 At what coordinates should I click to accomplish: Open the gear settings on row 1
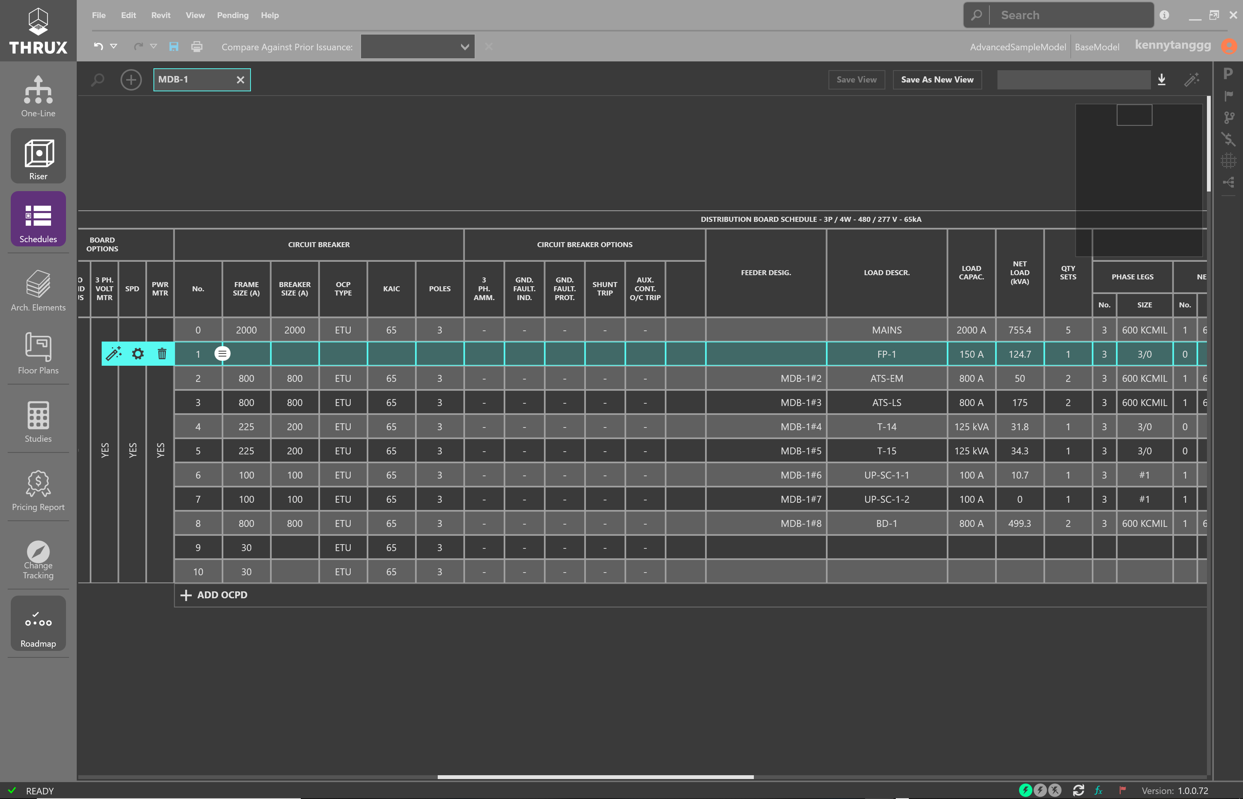(x=138, y=354)
